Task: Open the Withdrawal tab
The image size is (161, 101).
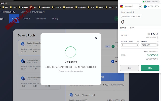Action: (x=41, y=19)
